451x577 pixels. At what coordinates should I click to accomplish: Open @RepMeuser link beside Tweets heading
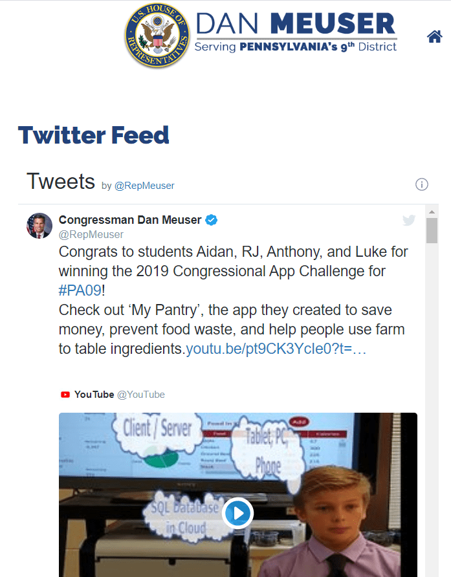tap(144, 186)
